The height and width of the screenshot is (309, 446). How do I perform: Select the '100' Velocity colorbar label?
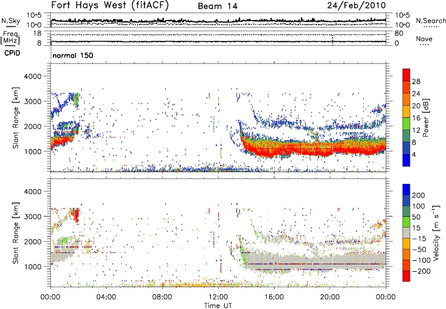point(419,206)
